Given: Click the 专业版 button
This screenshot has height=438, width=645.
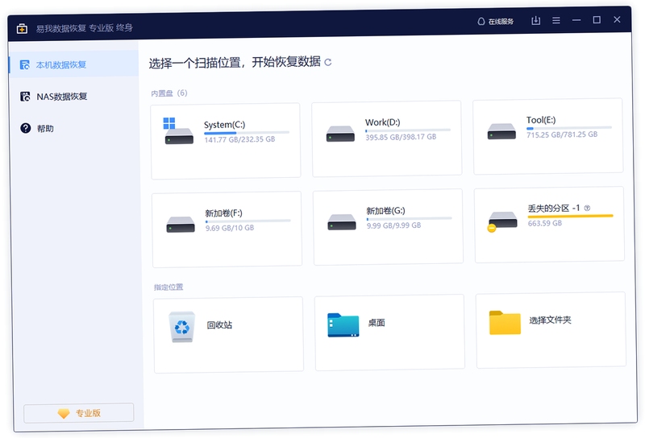Looking at the screenshot, I should click(x=78, y=413).
